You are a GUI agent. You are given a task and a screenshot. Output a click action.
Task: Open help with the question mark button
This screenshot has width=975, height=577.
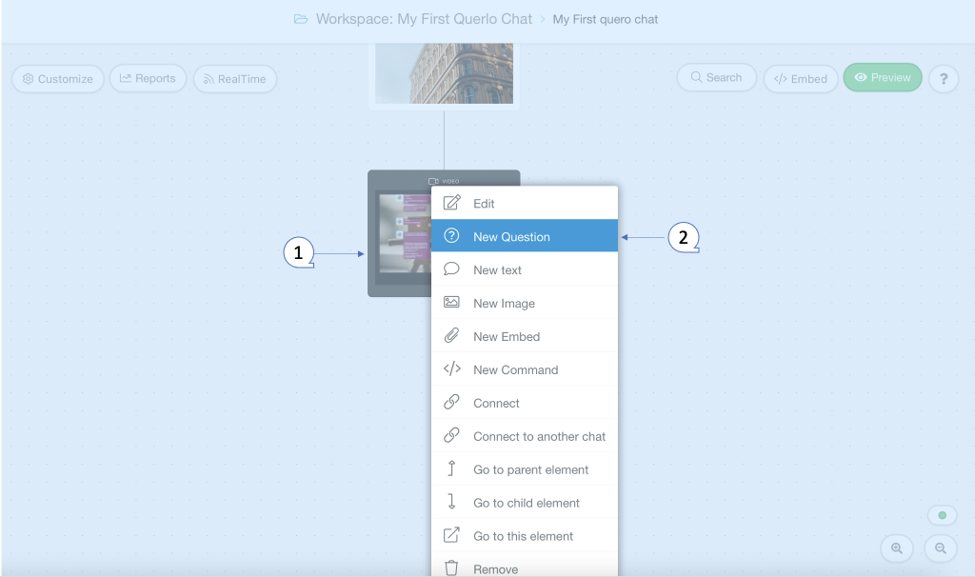click(944, 79)
